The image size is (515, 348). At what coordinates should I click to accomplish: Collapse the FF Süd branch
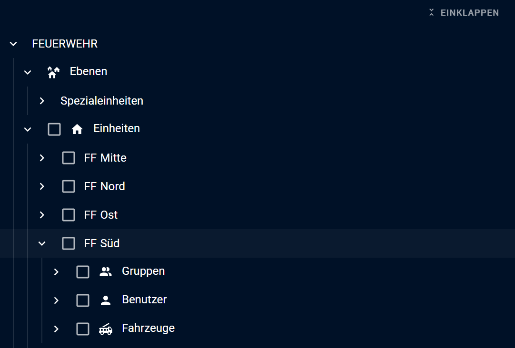click(42, 243)
